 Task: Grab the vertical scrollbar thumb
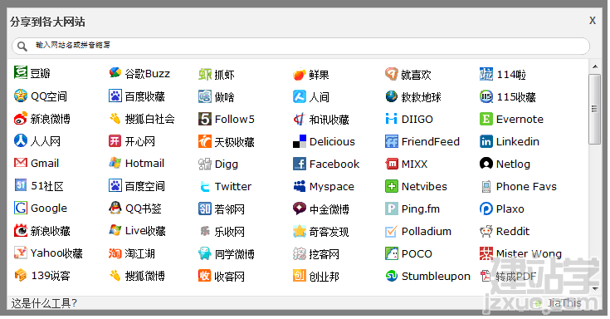(x=594, y=109)
